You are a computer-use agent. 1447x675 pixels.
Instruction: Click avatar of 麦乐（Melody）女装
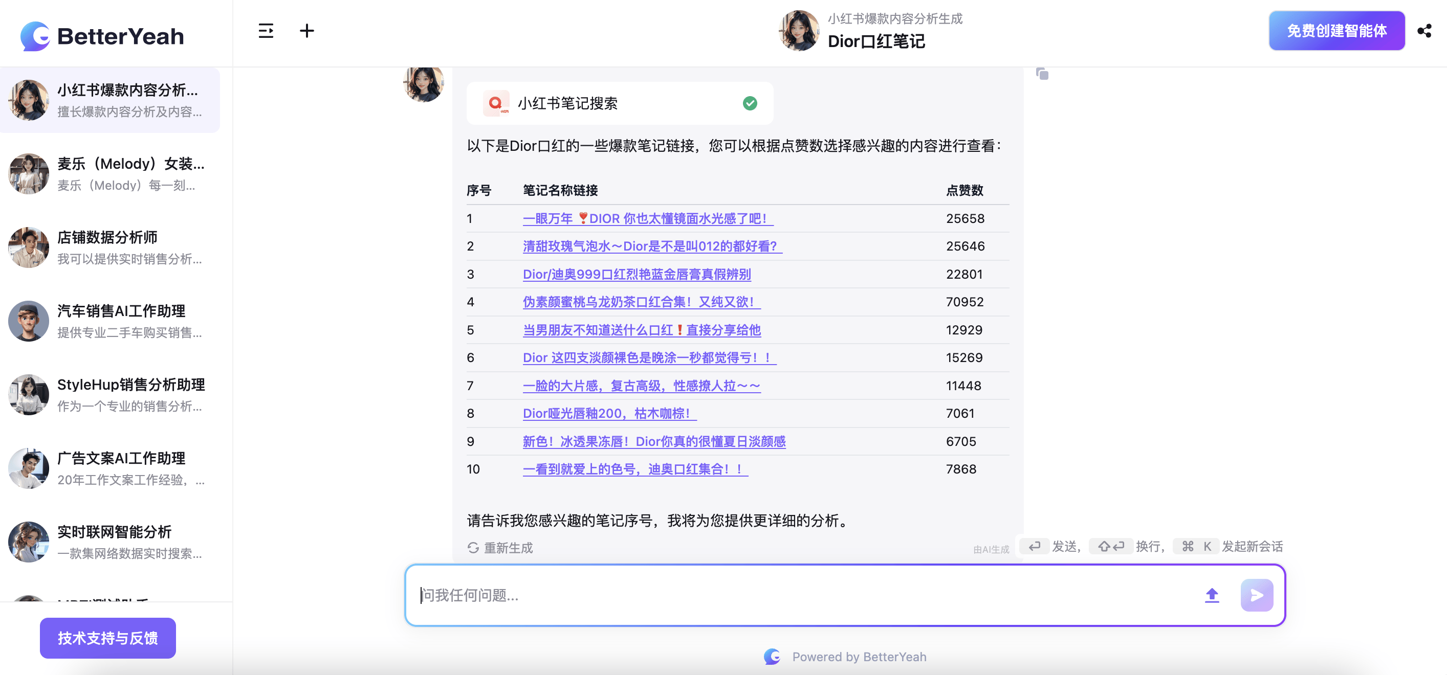click(28, 173)
